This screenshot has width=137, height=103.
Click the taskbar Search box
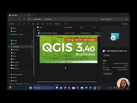point(44,88)
